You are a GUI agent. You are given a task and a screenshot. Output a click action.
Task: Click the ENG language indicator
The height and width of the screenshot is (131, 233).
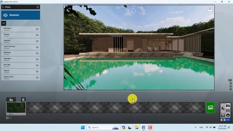point(201,127)
